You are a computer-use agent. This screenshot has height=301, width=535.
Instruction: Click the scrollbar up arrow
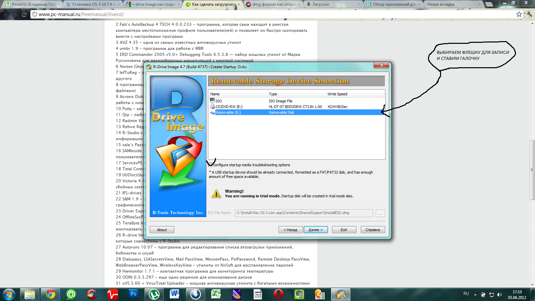[532, 23]
